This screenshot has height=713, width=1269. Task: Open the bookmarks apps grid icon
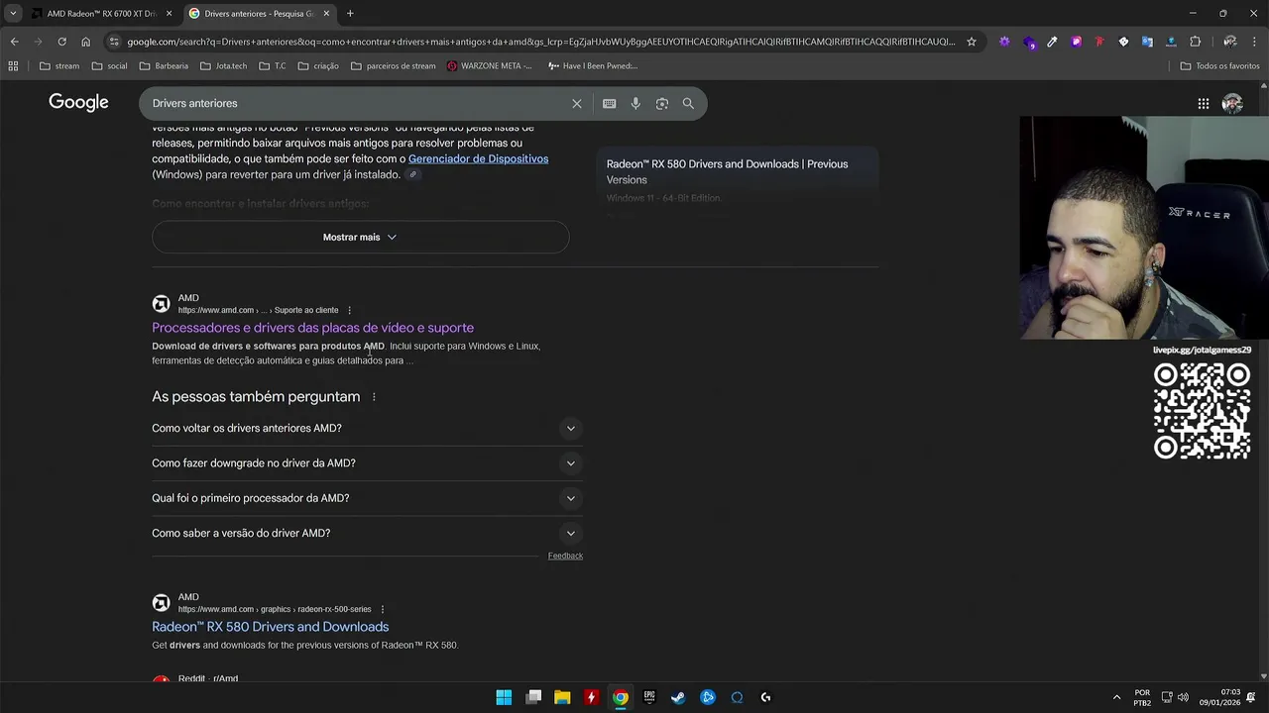click(x=13, y=66)
